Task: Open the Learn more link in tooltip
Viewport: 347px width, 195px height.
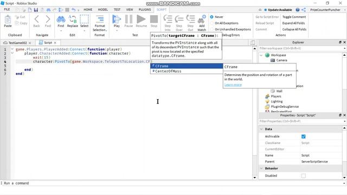Action: click(233, 84)
